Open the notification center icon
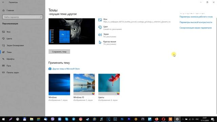The width and height of the screenshot is (217, 122). (x=213, y=119)
